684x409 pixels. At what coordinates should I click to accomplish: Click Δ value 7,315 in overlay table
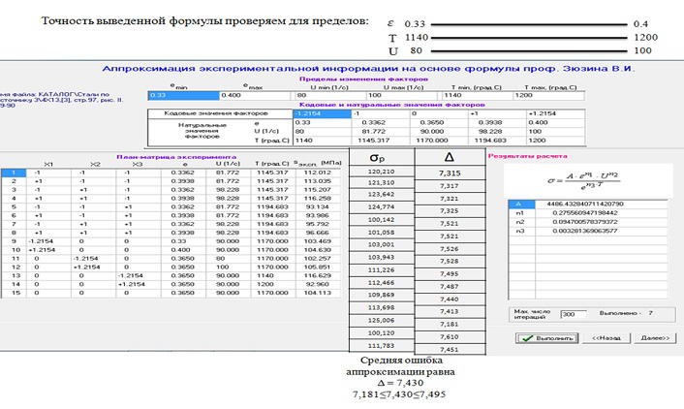[450, 173]
